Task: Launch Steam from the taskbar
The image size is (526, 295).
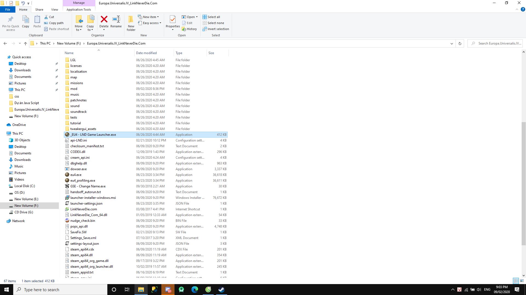Action: [221, 290]
